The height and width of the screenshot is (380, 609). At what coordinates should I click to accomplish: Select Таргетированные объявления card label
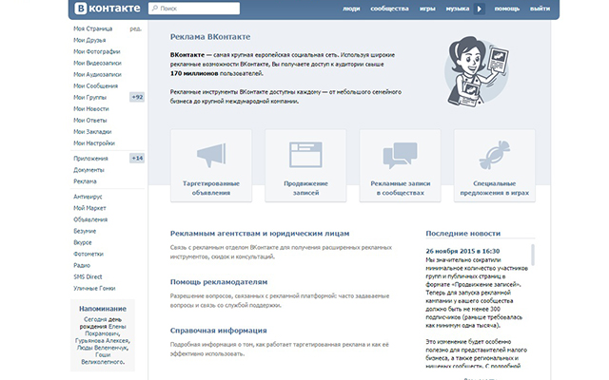(211, 188)
